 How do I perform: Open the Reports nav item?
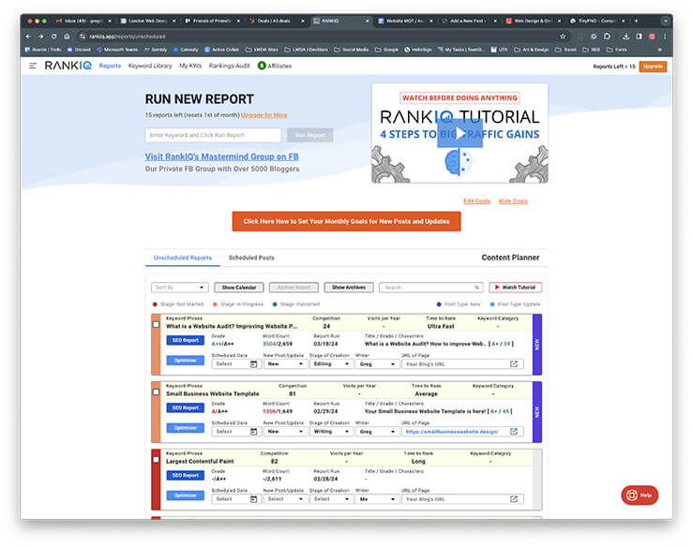click(110, 66)
